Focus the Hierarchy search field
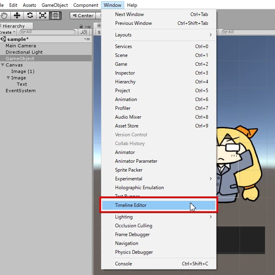 click(x=47, y=32)
